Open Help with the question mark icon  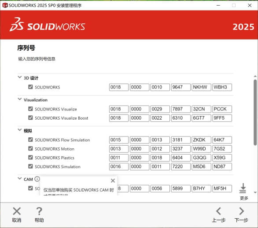[39, 211]
